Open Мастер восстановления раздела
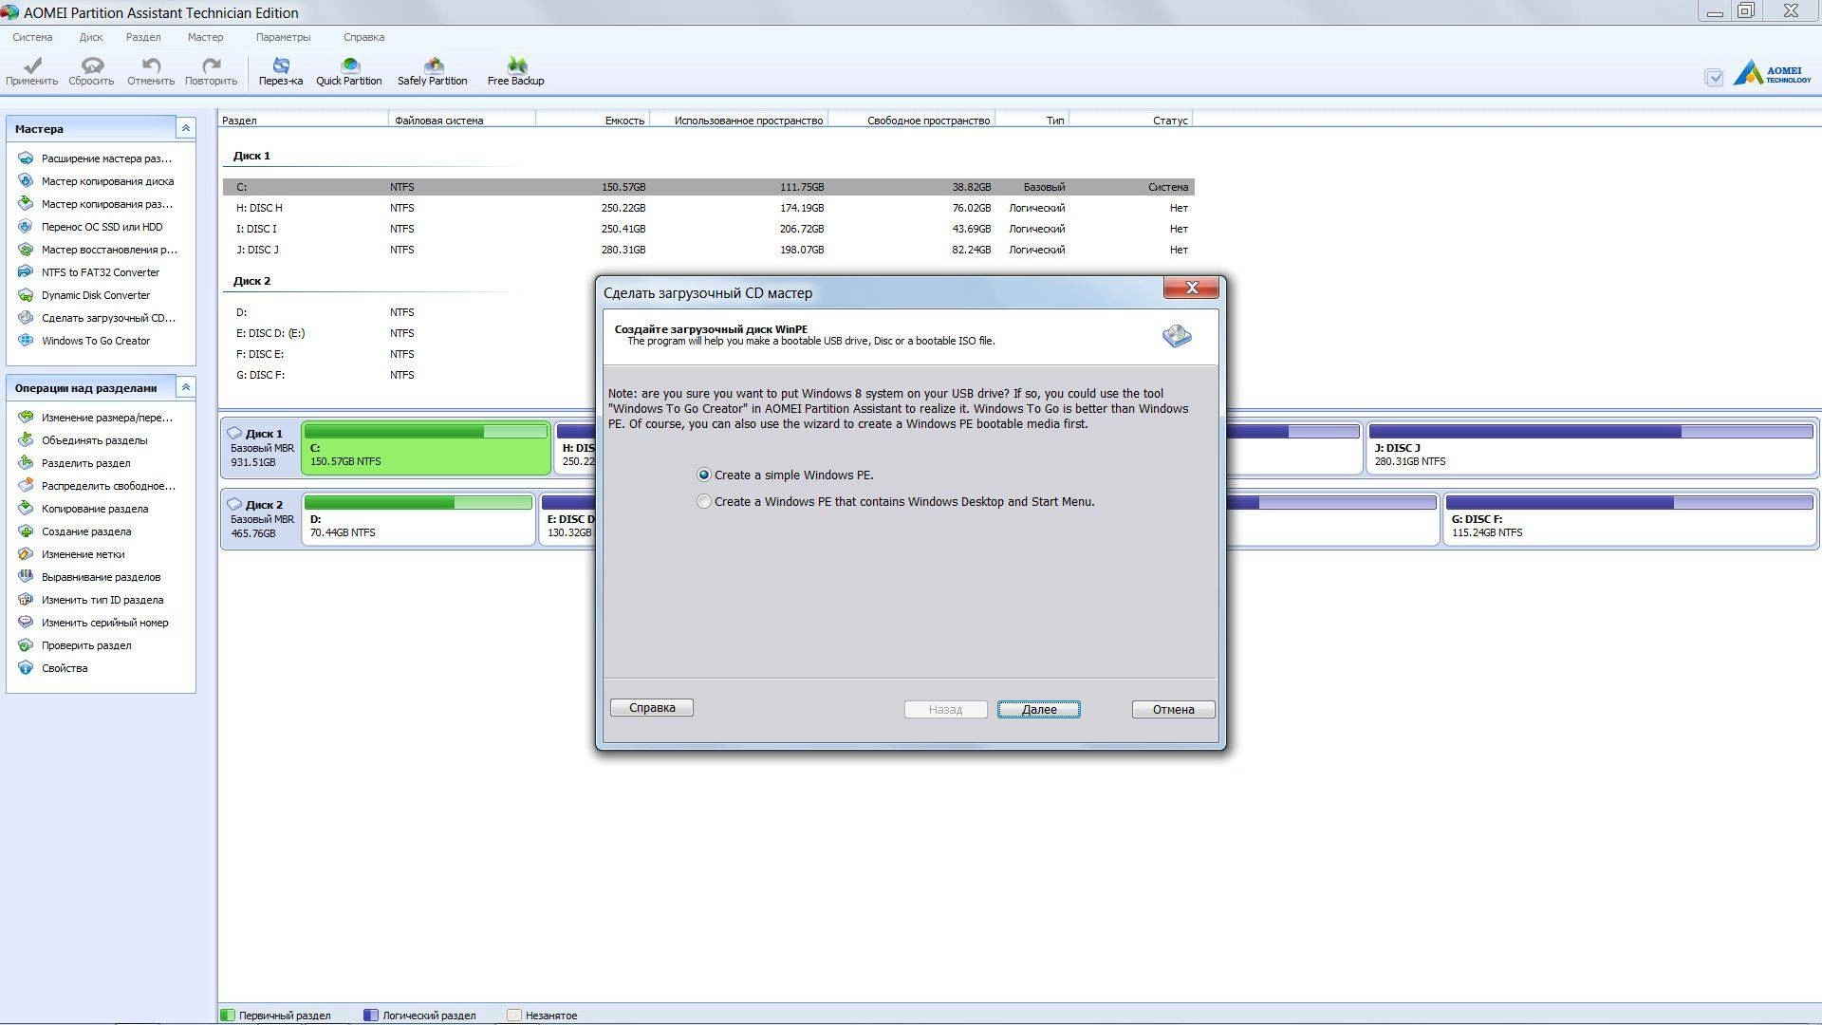The height and width of the screenshot is (1025, 1822). click(x=98, y=250)
